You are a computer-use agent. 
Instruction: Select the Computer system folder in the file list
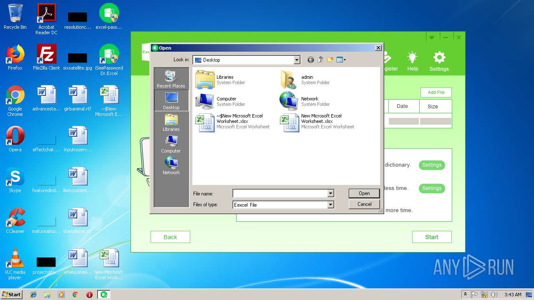220,101
